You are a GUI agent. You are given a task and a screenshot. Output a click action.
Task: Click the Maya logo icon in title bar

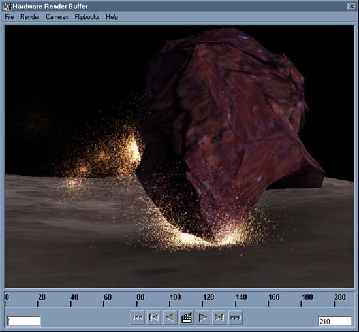pos(7,7)
